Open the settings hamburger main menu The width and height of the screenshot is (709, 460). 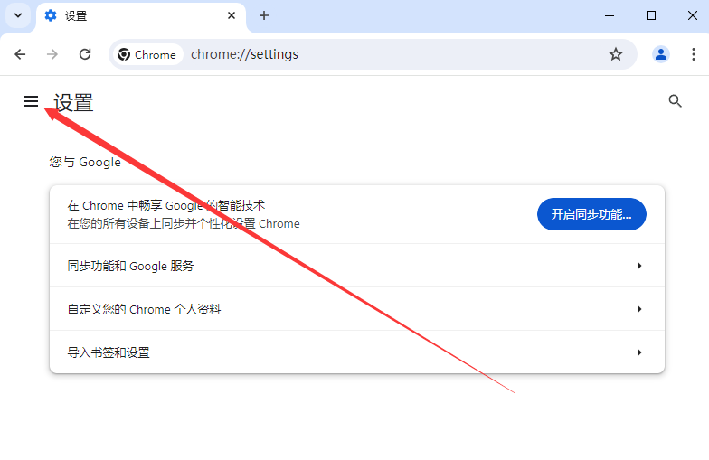point(31,101)
